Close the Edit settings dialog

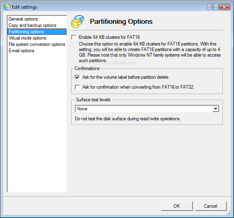pos(224,7)
